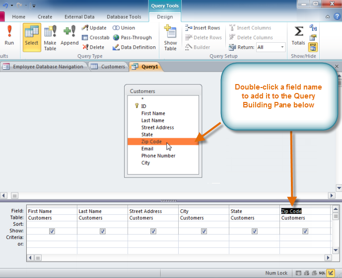The width and height of the screenshot is (342, 278).
Task: Minimize the ribbon with the caret icon
Action: (328, 16)
